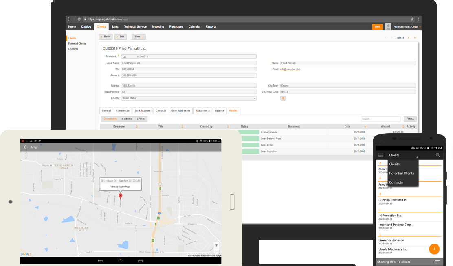
Task: Switch to the Bank Account tab
Action: pos(143,111)
